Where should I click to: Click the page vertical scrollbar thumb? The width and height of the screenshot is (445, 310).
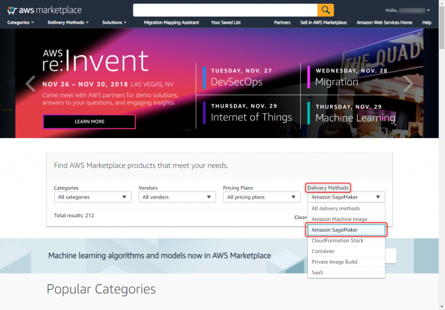pyautogui.click(x=442, y=27)
